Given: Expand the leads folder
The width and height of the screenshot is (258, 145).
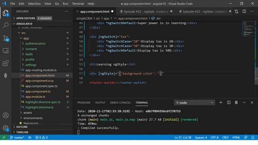Looking at the screenshot, I should (29, 54).
